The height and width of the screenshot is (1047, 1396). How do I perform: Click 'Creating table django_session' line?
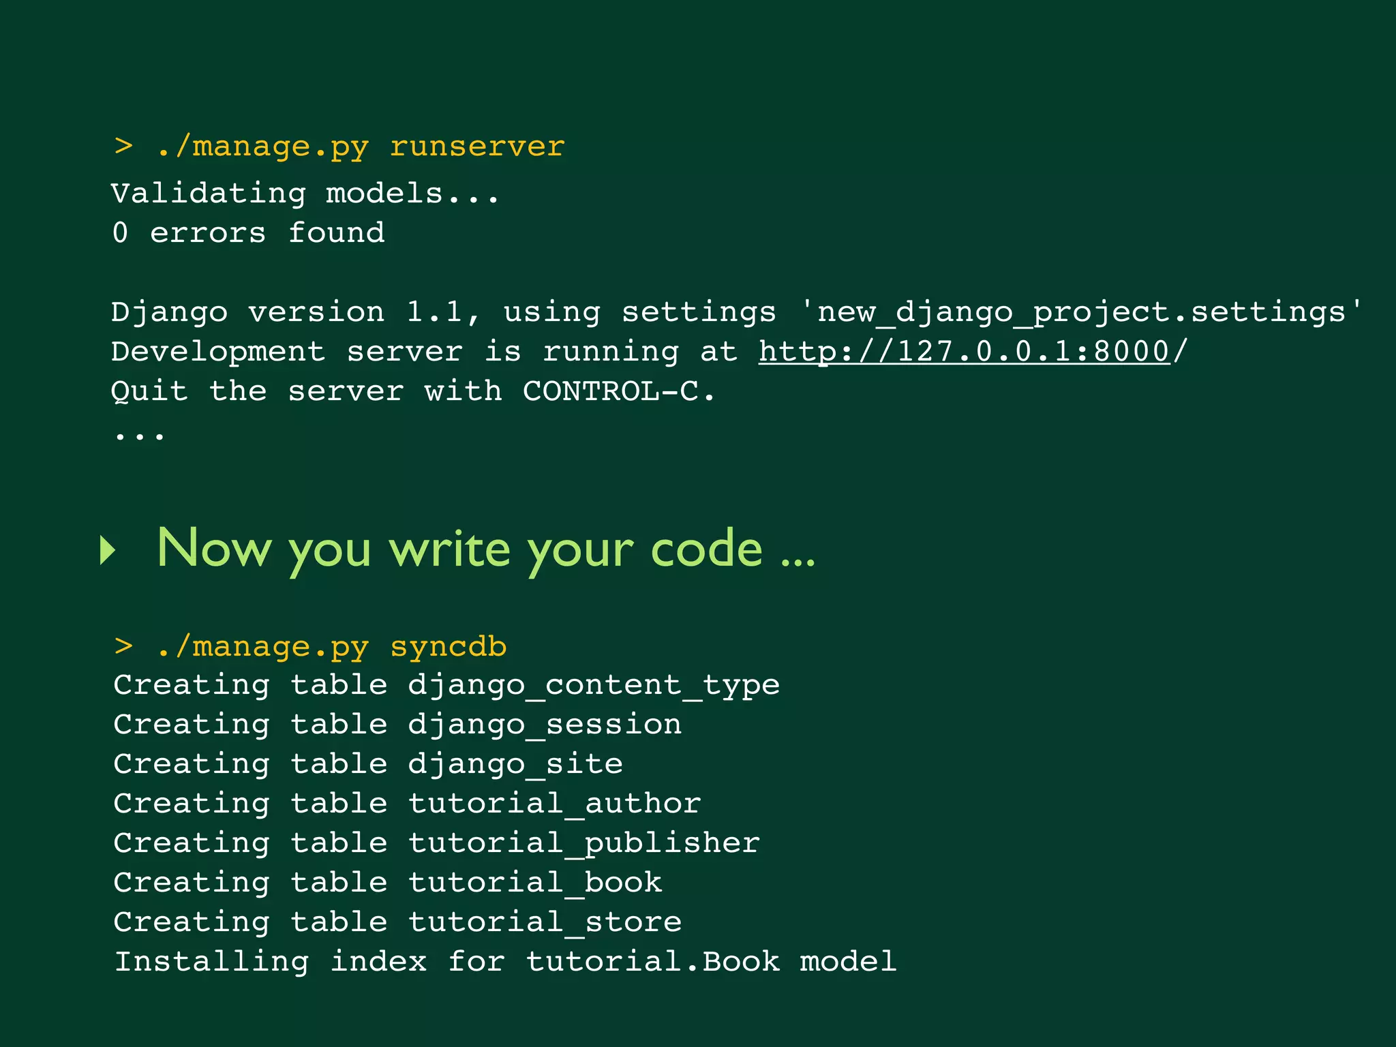[x=397, y=725]
